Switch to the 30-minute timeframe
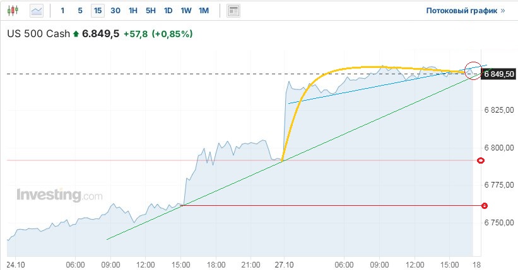This screenshot has height=270, width=518. click(115, 11)
